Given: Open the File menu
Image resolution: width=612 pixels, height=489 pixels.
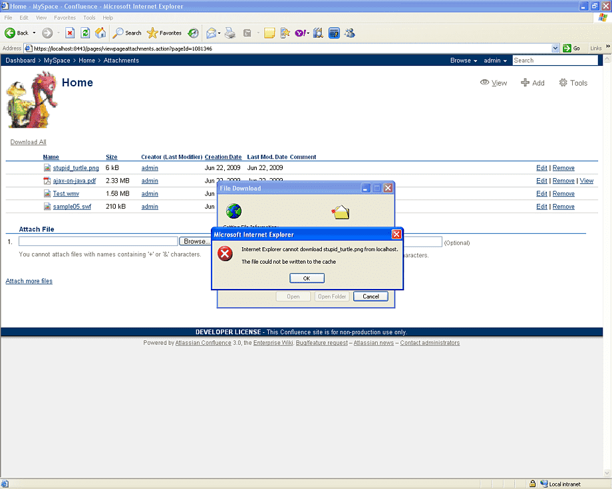Looking at the screenshot, I should click(x=8, y=17).
